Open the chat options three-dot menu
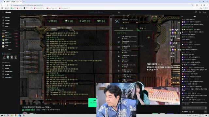 [207, 17]
